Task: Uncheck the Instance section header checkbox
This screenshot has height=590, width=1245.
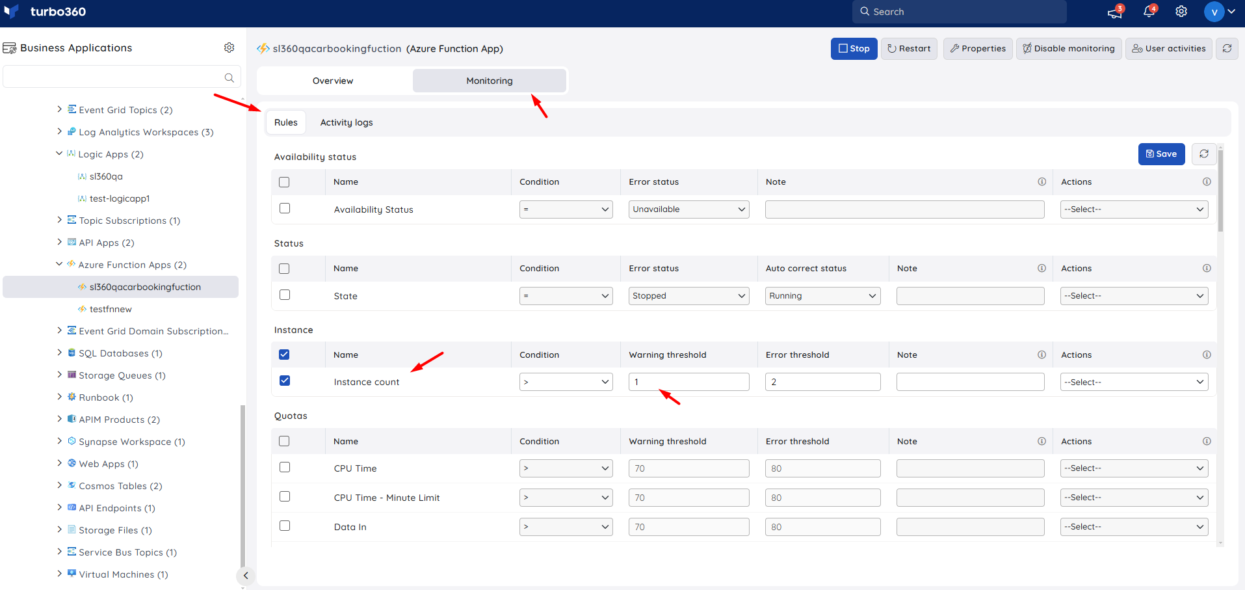Action: (x=284, y=355)
